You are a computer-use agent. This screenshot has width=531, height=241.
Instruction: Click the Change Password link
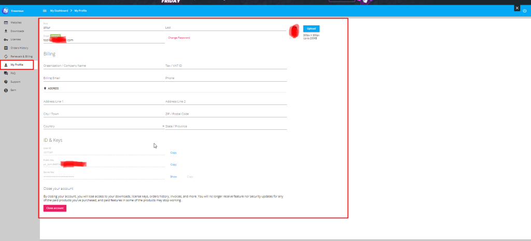[x=179, y=38]
